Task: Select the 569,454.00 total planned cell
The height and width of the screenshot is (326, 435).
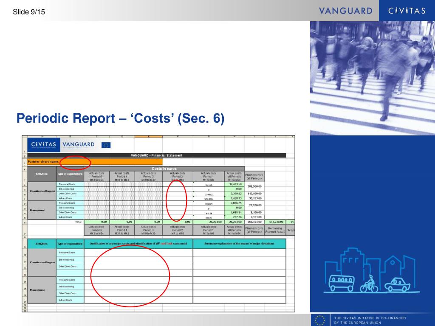Action: coord(254,222)
